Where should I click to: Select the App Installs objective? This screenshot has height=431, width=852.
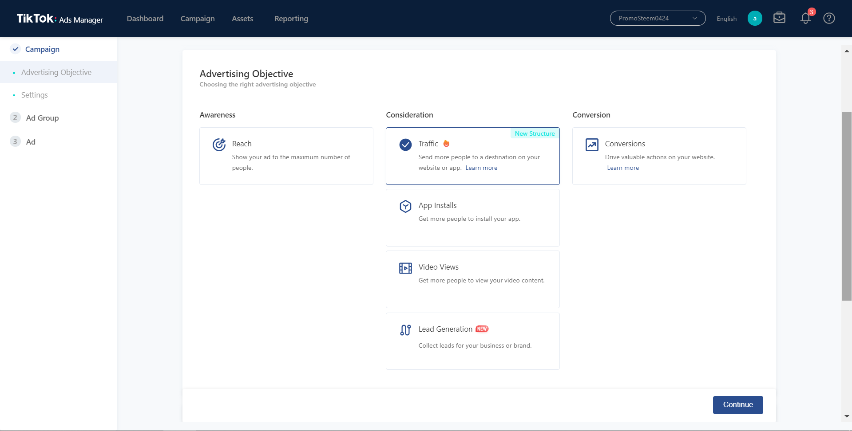473,218
